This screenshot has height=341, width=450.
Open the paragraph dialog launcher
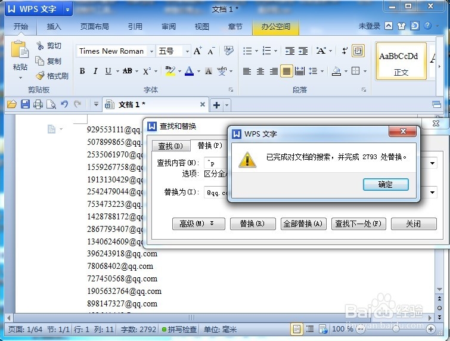364,90
